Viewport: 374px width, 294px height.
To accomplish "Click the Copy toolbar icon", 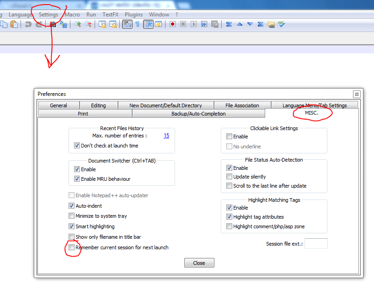I will pyautogui.click(x=3, y=24).
